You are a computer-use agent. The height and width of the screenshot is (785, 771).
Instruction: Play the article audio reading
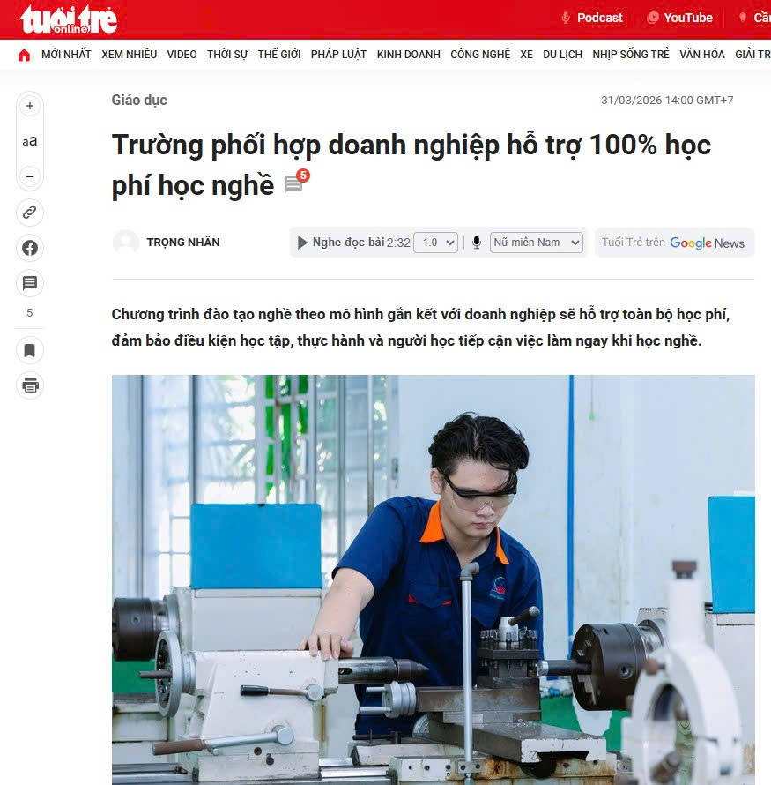click(302, 243)
